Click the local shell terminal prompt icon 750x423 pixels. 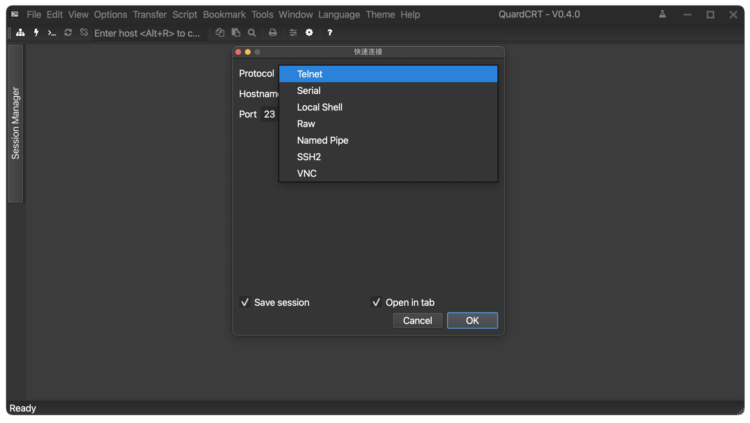(52, 32)
